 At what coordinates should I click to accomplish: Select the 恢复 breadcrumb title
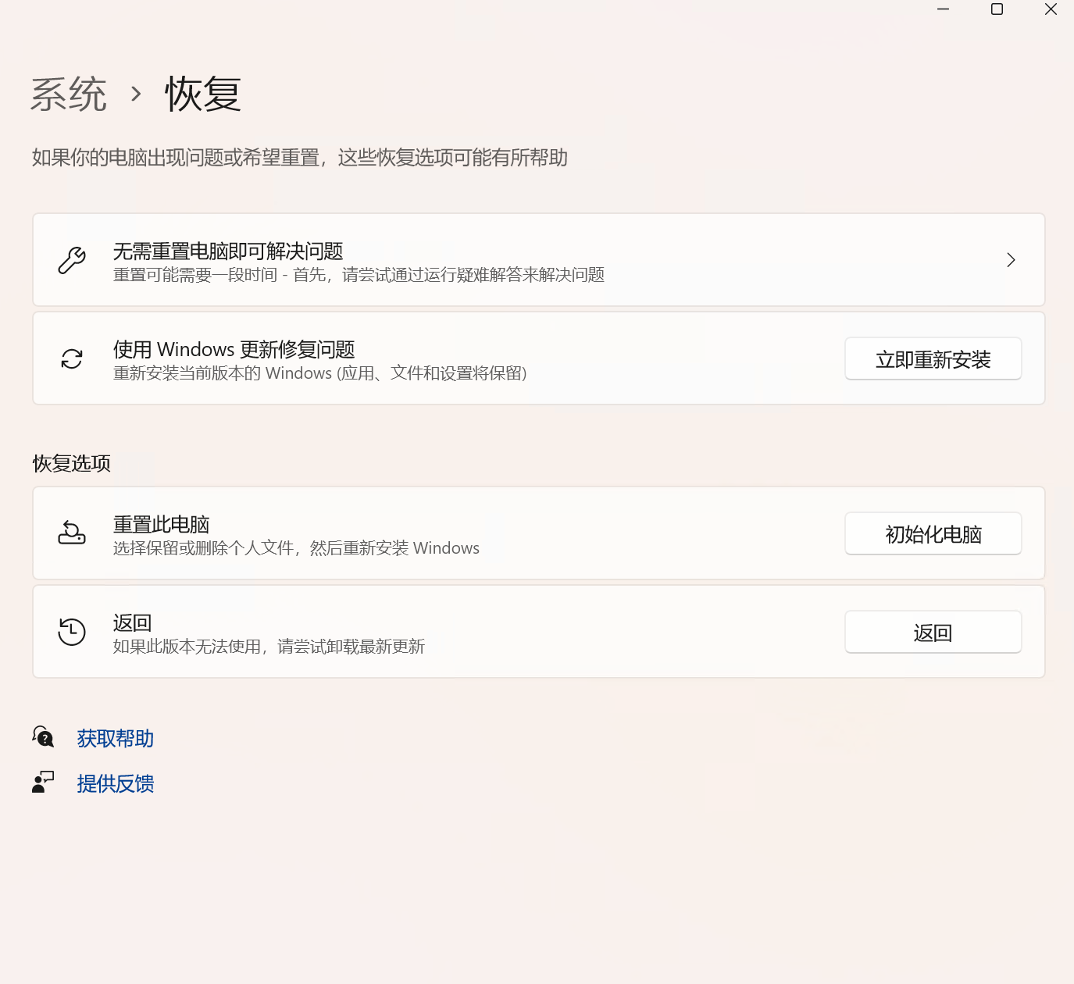pos(202,93)
